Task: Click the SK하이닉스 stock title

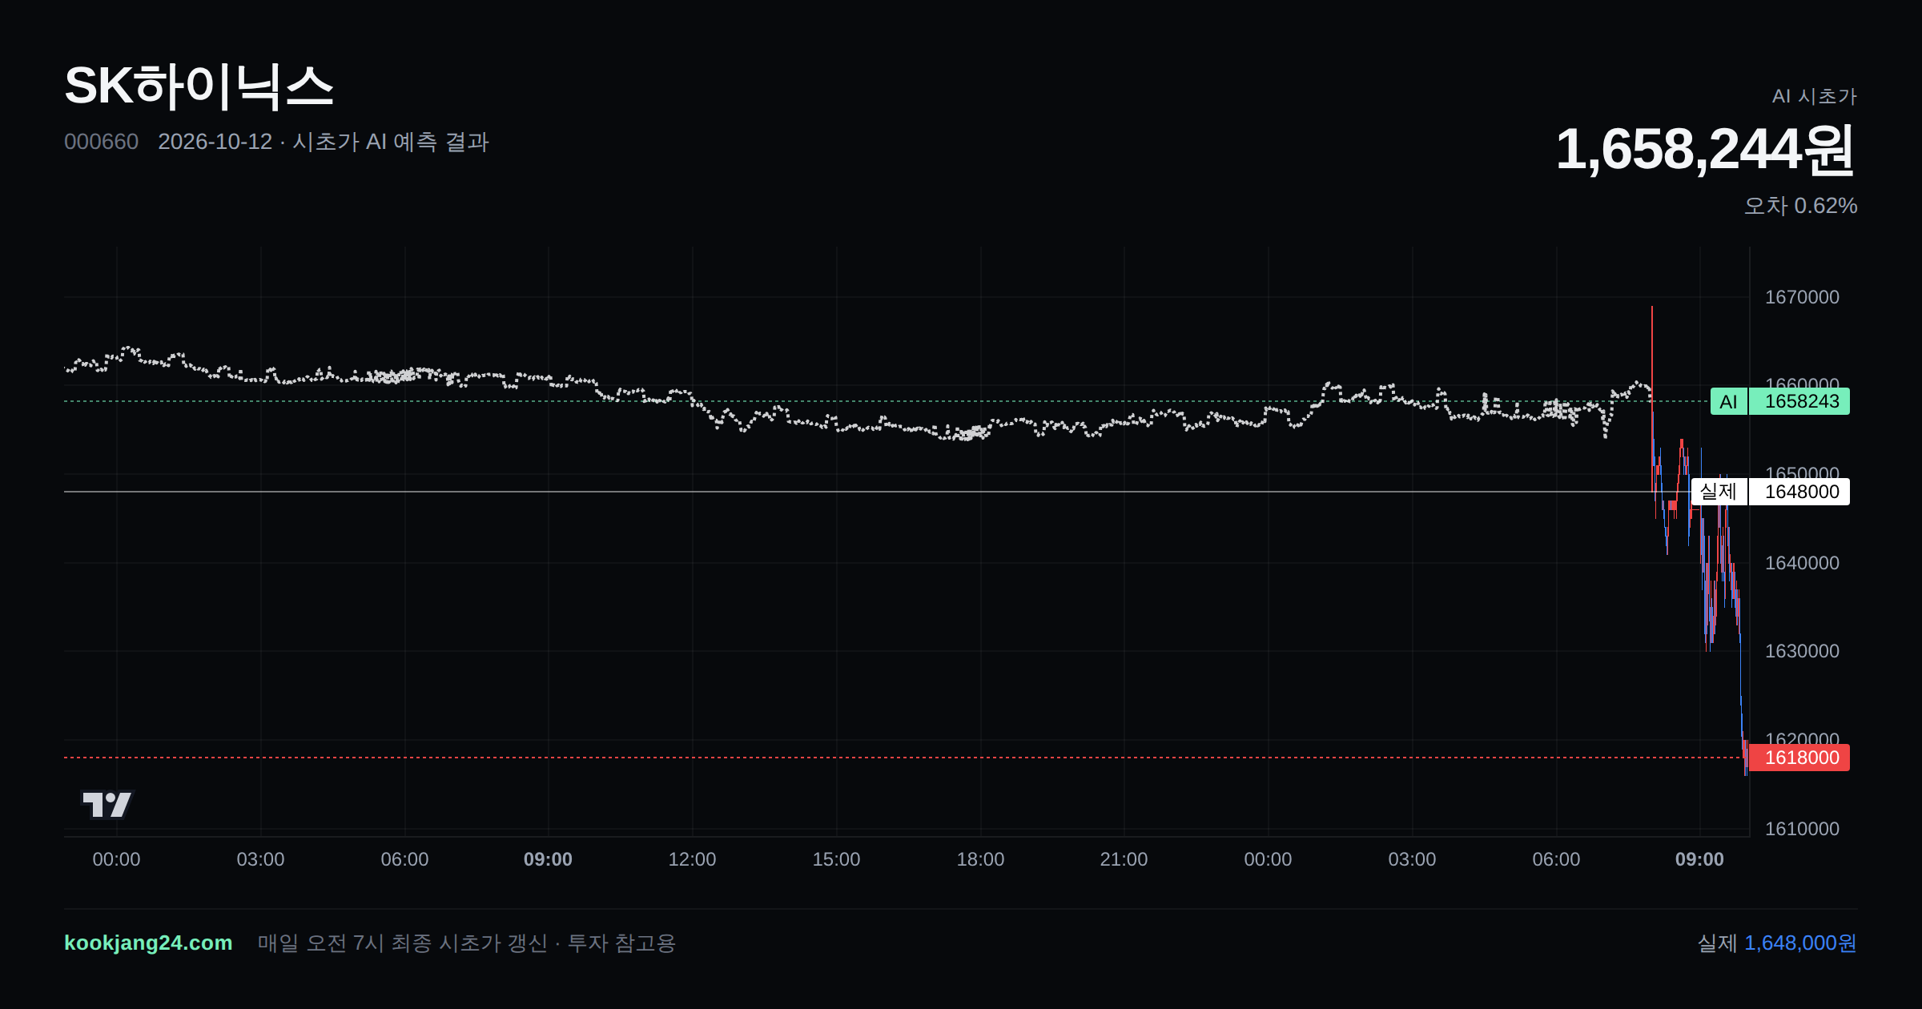Action: click(x=199, y=86)
